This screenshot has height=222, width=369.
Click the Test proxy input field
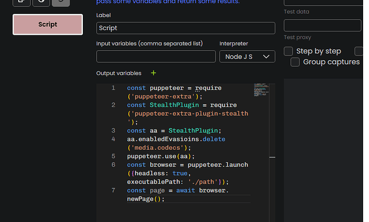coord(322,26)
